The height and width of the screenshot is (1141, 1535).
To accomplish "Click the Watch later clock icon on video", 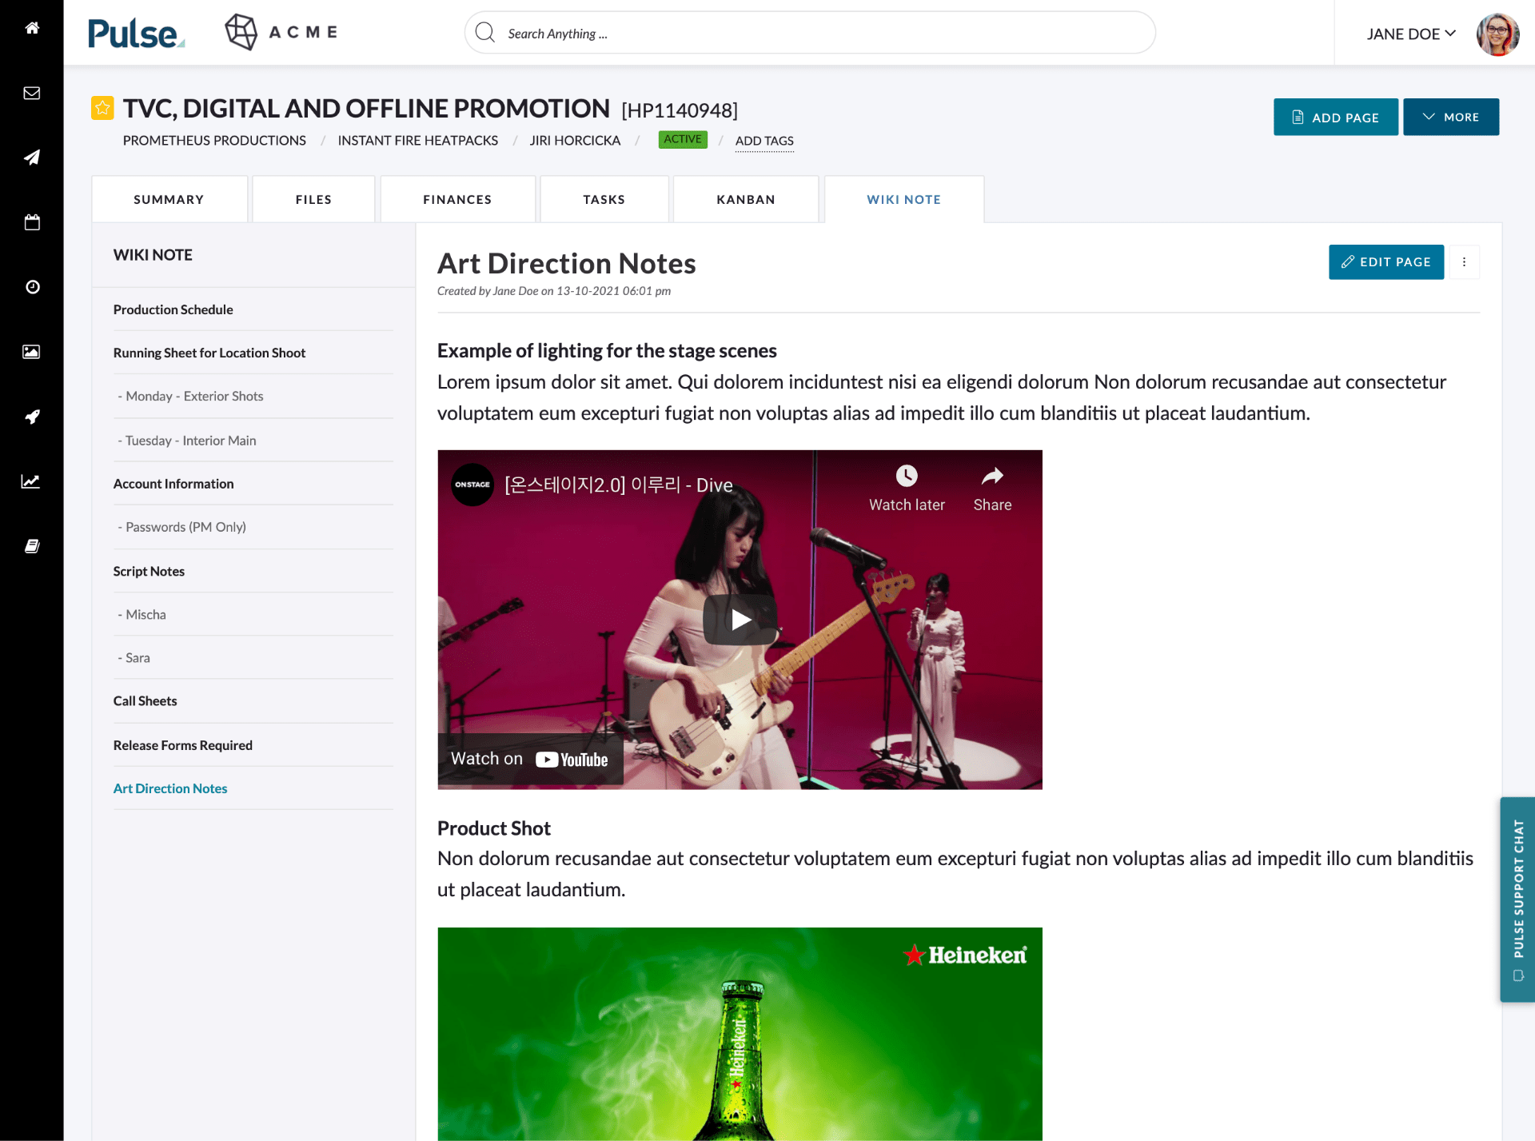I will point(907,477).
